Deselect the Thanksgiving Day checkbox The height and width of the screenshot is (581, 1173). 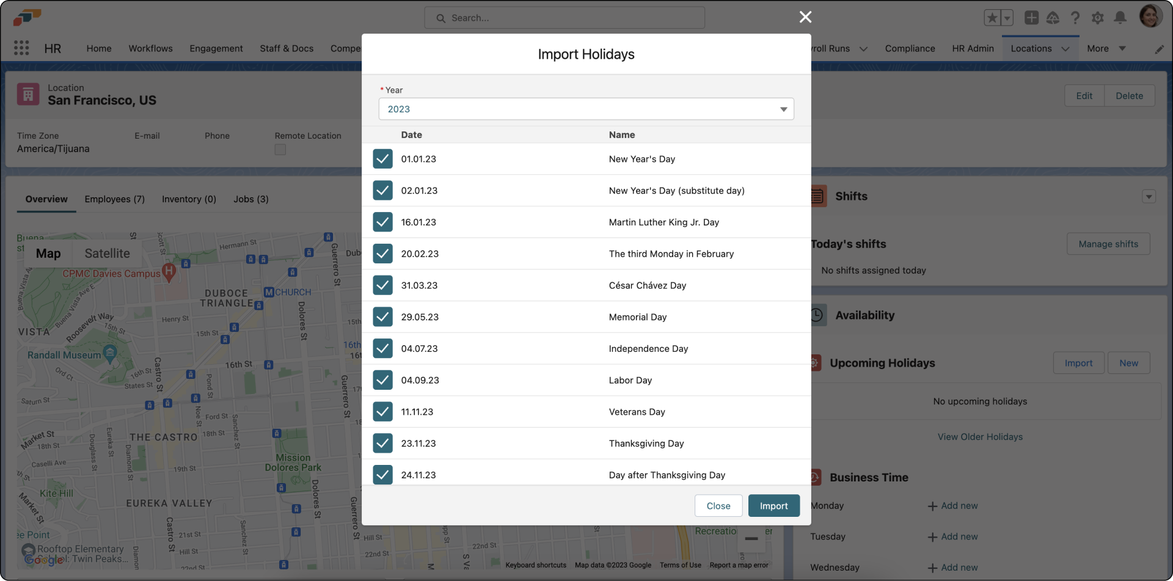(x=382, y=443)
